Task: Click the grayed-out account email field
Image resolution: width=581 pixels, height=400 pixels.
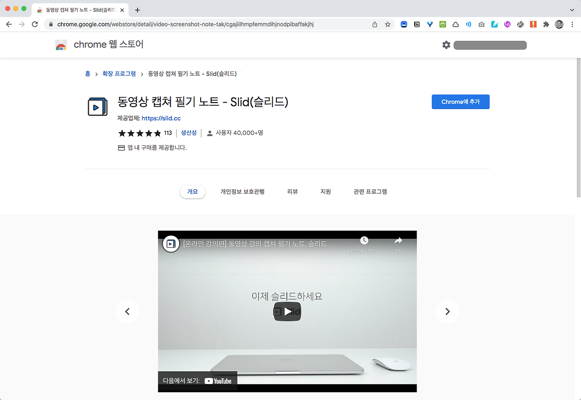Action: [490, 45]
